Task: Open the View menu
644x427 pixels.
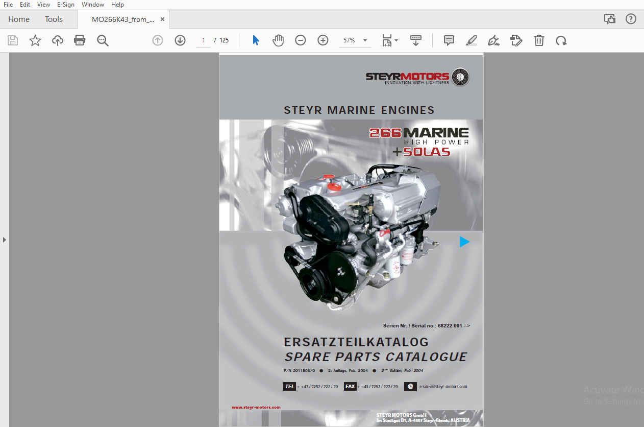Action: (x=43, y=5)
